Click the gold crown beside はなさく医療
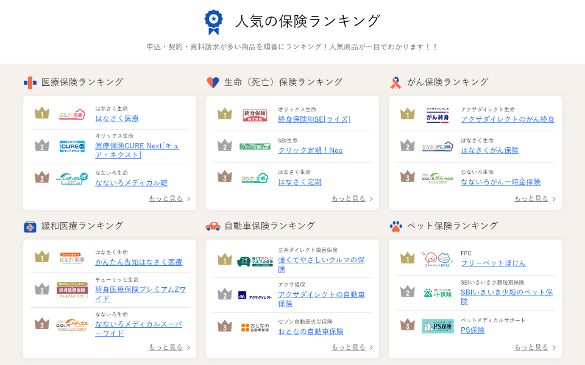Viewport: 585px width, 365px height. [x=41, y=114]
